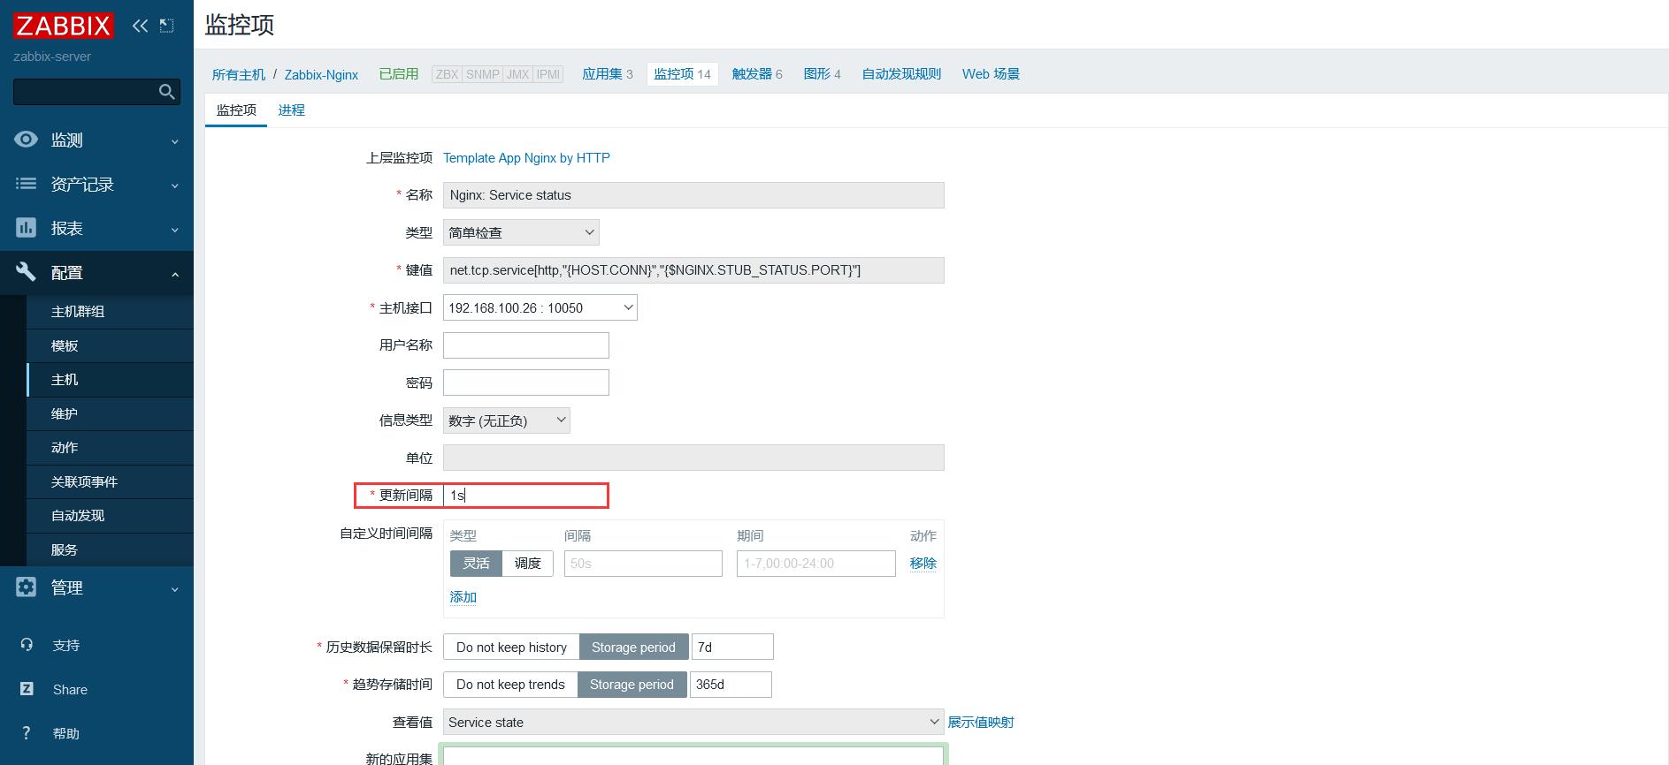The width and height of the screenshot is (1669, 765).
Task: Open 应用集 3 host tab
Action: click(x=608, y=74)
